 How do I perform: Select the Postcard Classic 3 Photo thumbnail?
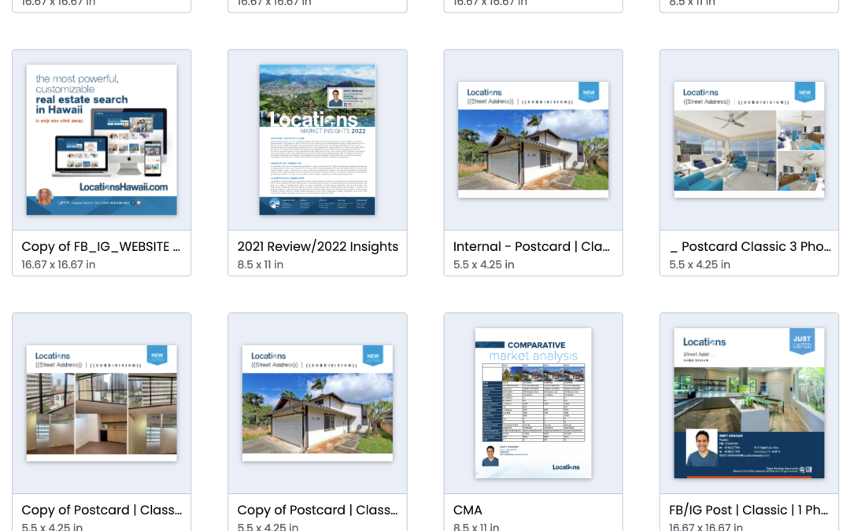click(x=748, y=140)
